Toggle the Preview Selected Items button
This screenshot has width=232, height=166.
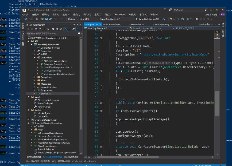coord(77,29)
